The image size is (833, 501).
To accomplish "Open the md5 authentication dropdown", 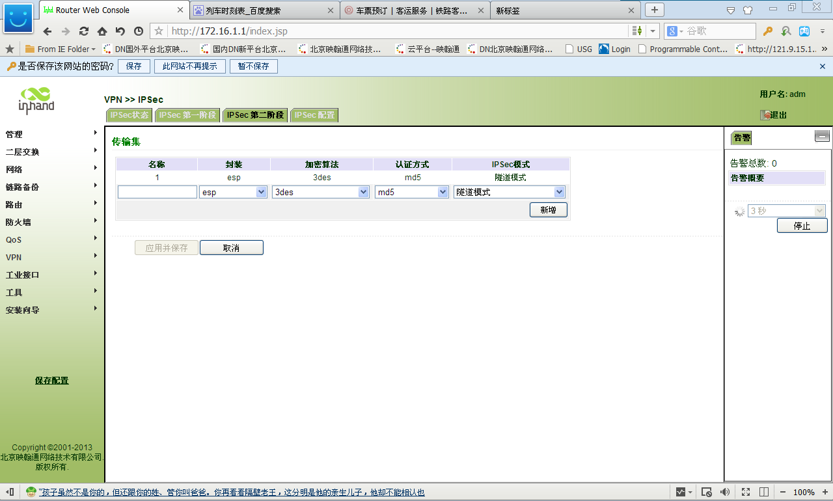I will click(x=411, y=192).
